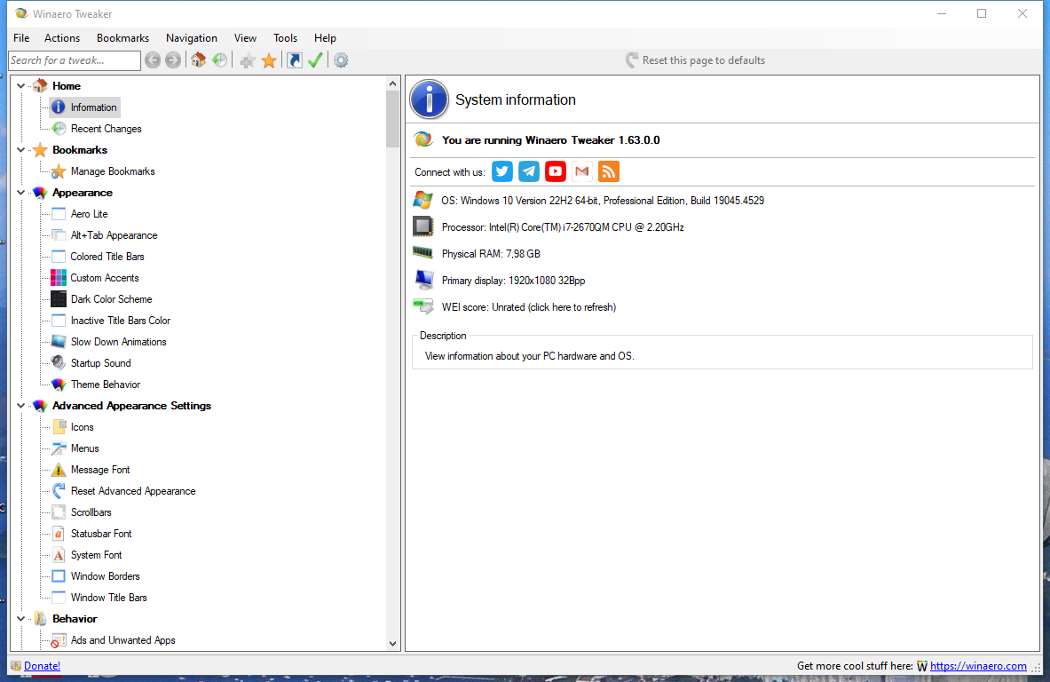Open the RSS feed icon
This screenshot has width=1050, height=682.
[x=609, y=171]
